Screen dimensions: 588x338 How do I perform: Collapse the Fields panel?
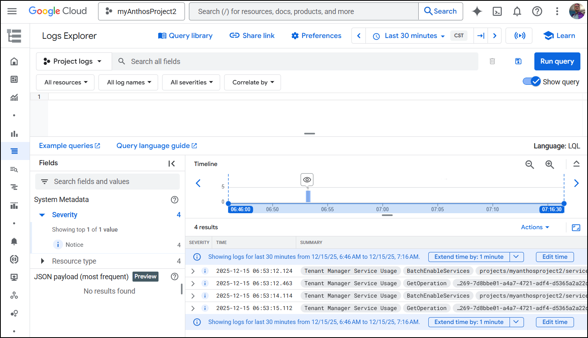tap(172, 163)
